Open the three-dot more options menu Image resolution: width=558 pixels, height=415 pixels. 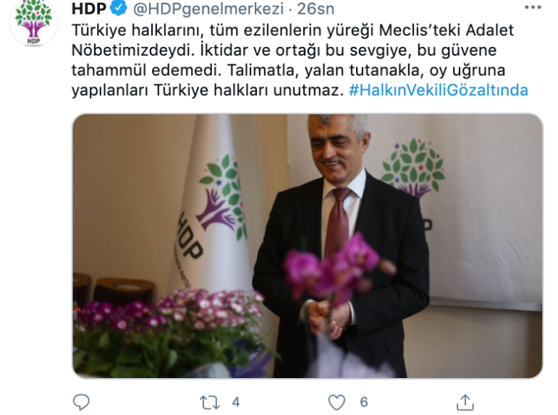pos(533,8)
